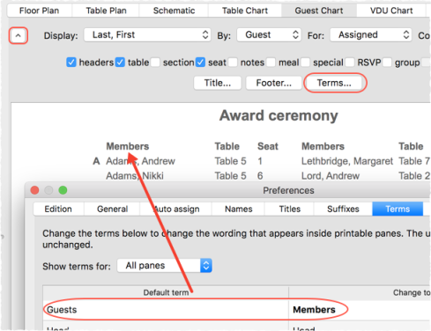
Task: Click the Seat column header
Action: [268, 146]
